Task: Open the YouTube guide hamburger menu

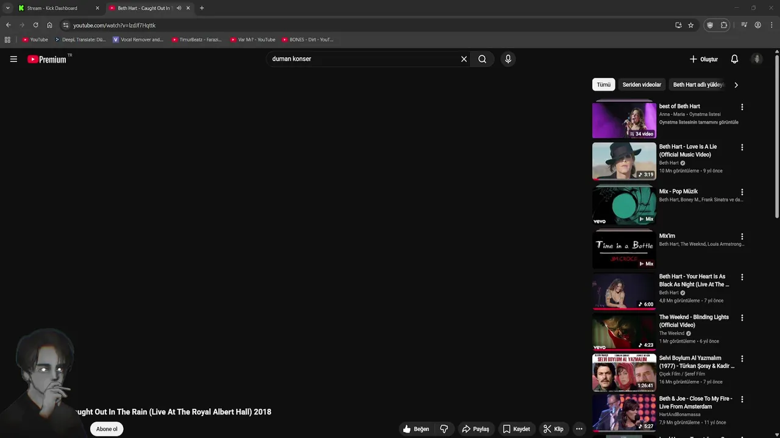Action: (13, 59)
